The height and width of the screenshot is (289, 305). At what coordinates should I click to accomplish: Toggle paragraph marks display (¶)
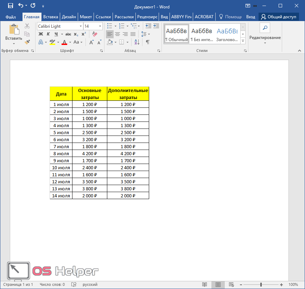point(148,42)
